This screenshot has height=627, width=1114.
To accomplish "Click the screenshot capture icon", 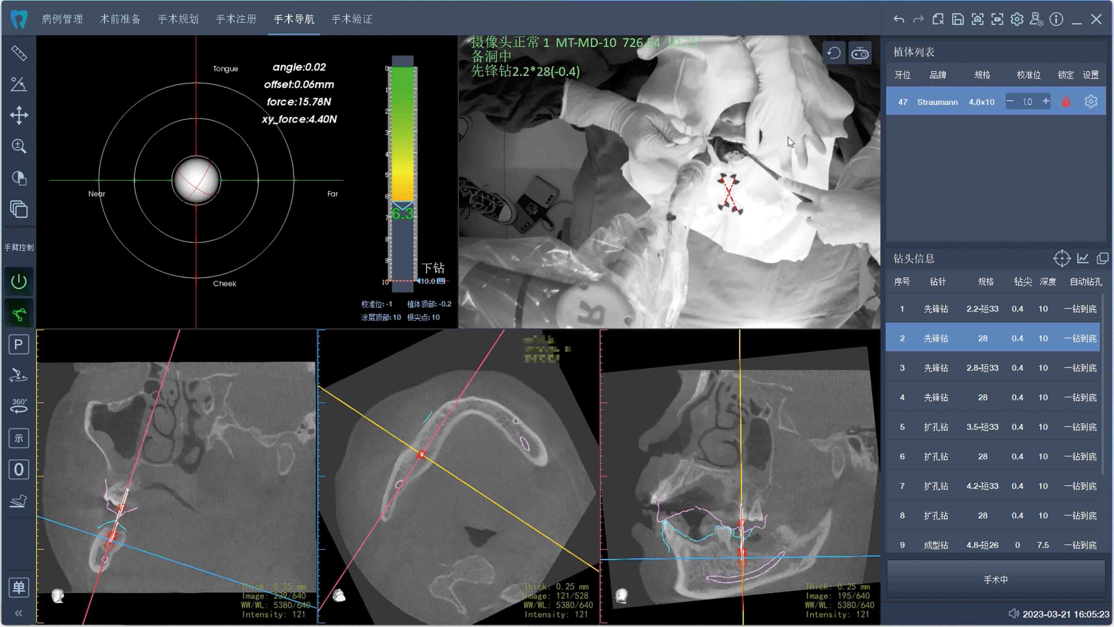I will tap(977, 19).
